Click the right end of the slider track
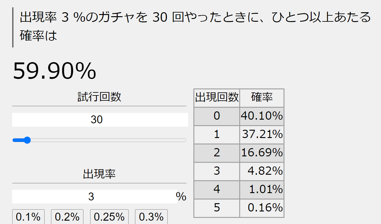This screenshot has width=381, height=224. 184,140
